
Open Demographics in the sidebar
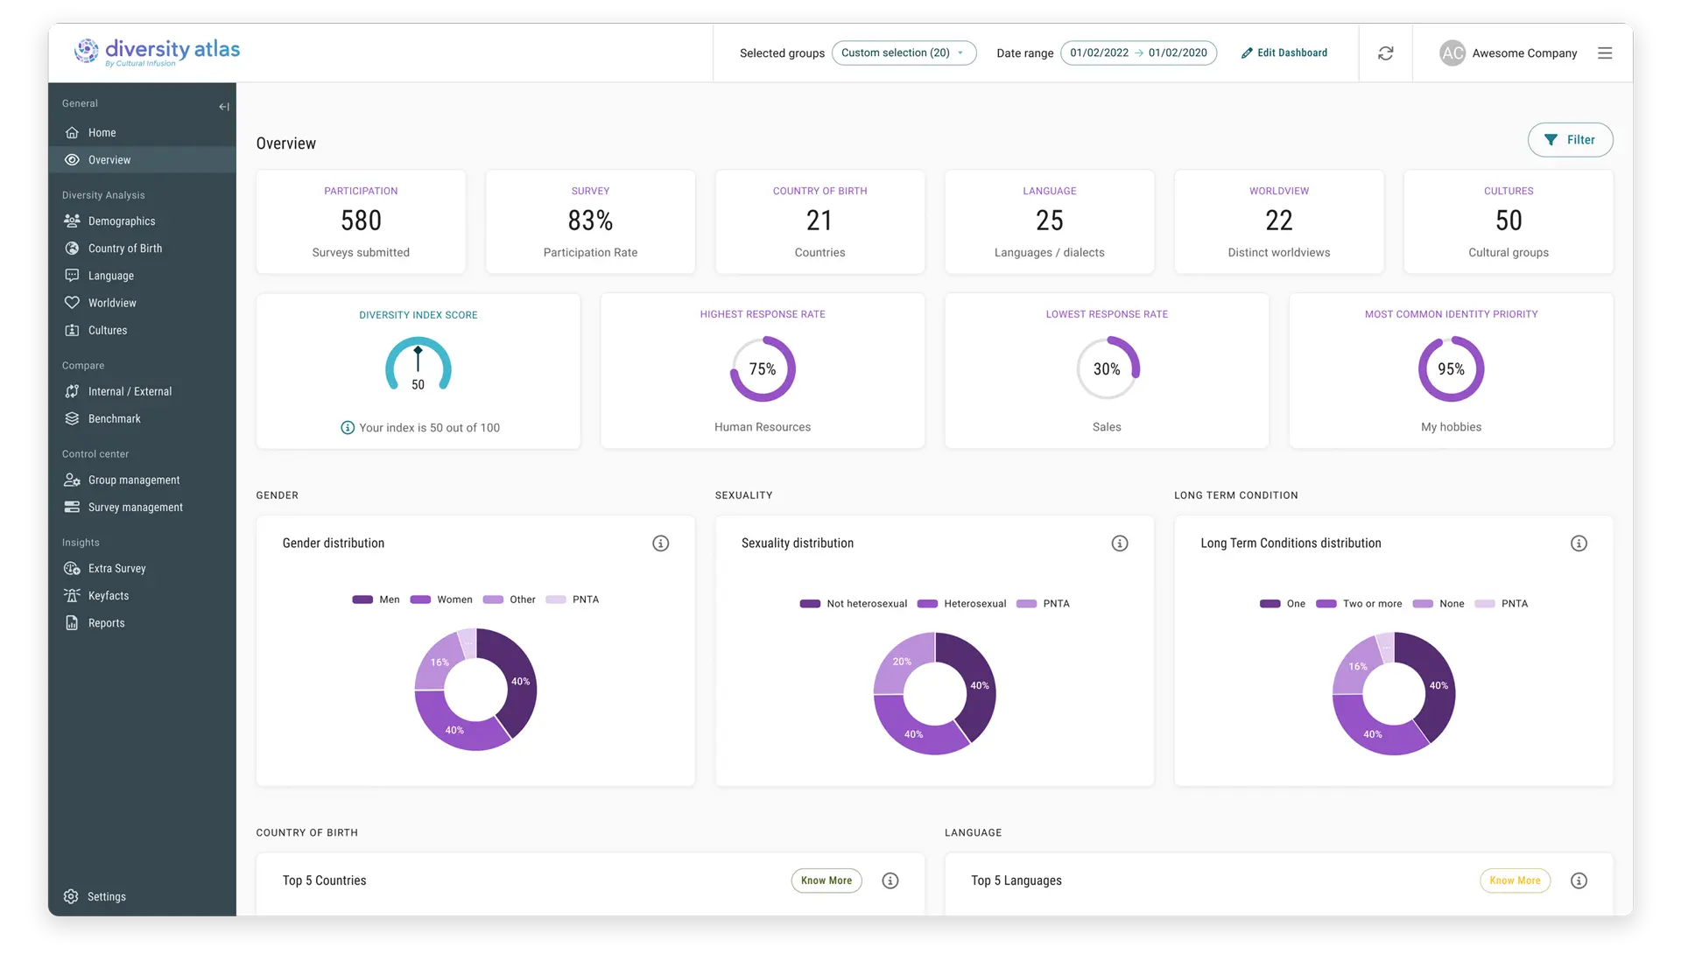[x=142, y=221]
